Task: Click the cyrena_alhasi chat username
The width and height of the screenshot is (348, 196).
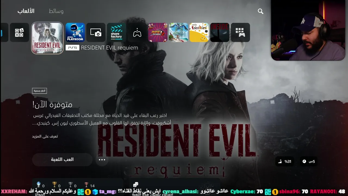Action: click(181, 192)
